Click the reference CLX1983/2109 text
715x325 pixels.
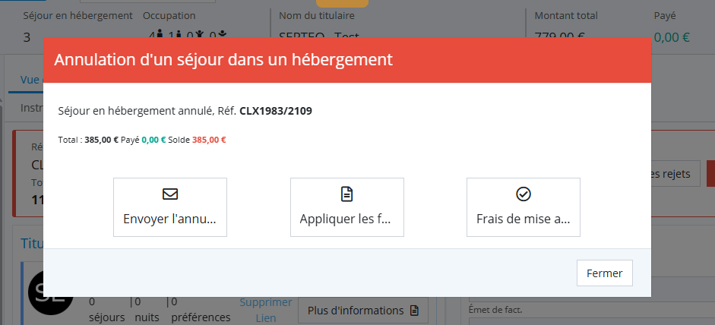[x=275, y=111]
